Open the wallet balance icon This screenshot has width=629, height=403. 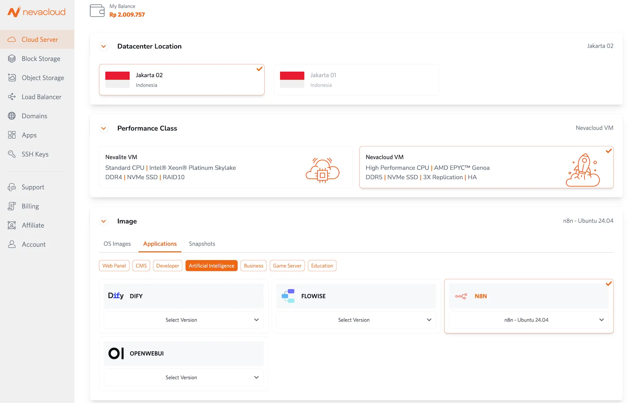(97, 11)
